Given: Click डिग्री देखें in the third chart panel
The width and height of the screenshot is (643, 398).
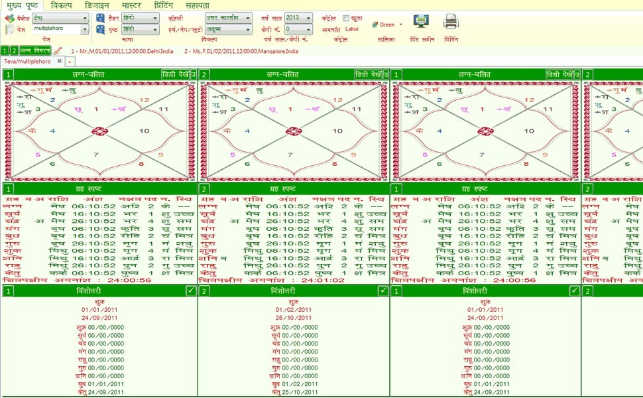Looking at the screenshot, I should 559,74.
